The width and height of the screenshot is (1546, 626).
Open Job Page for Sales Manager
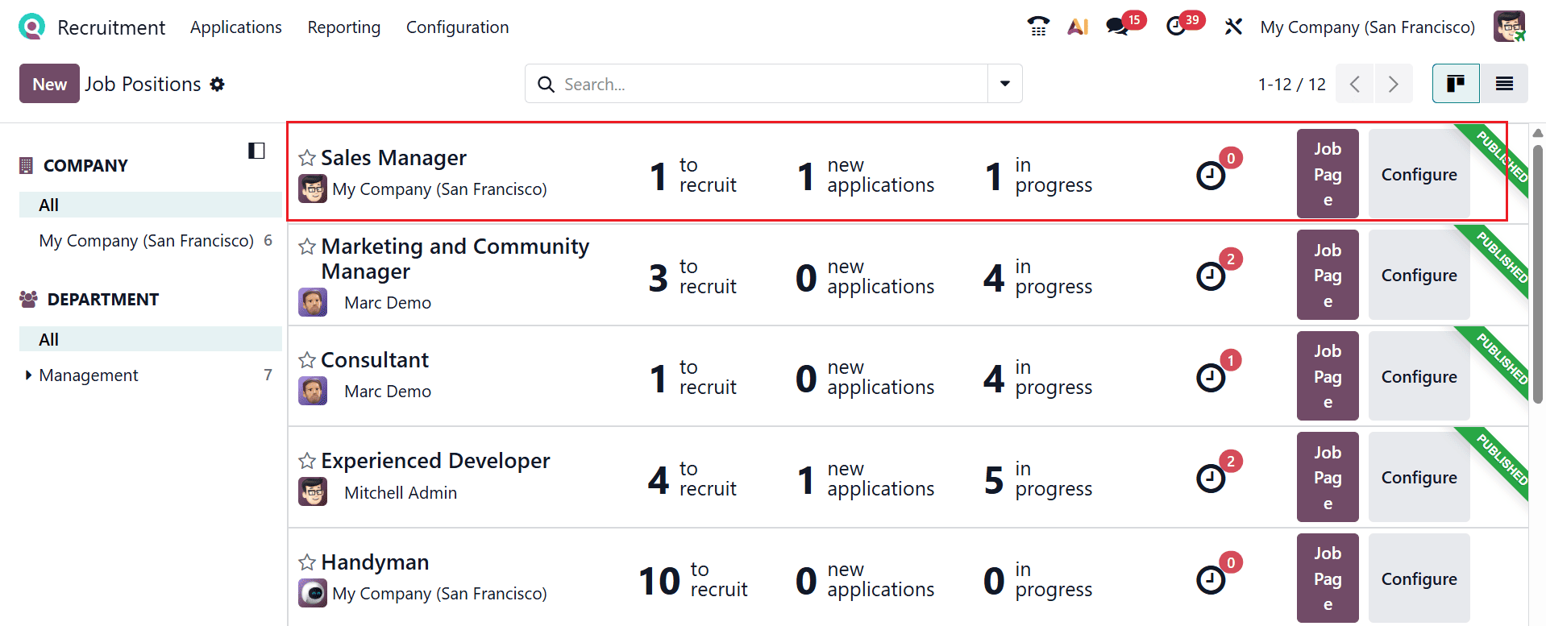1328,173
